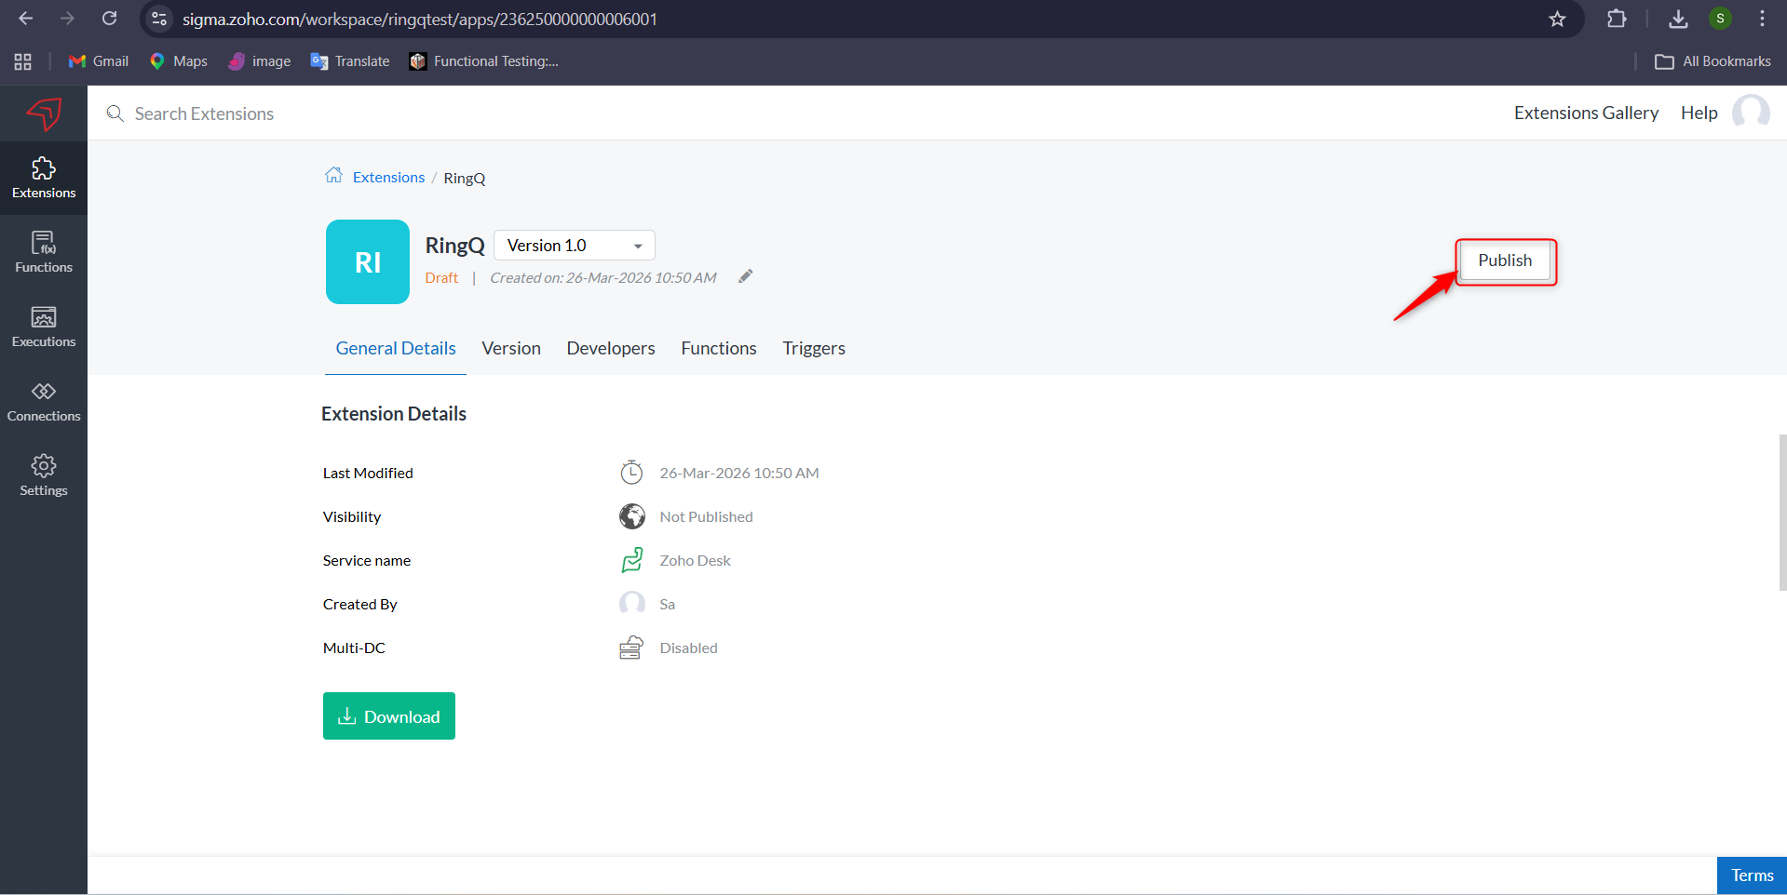Click the browser address bar URL

coord(420,19)
